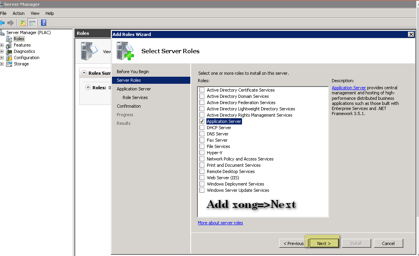419x256 pixels.
Task: Select the Server Roles wizard step
Action: (x=151, y=80)
